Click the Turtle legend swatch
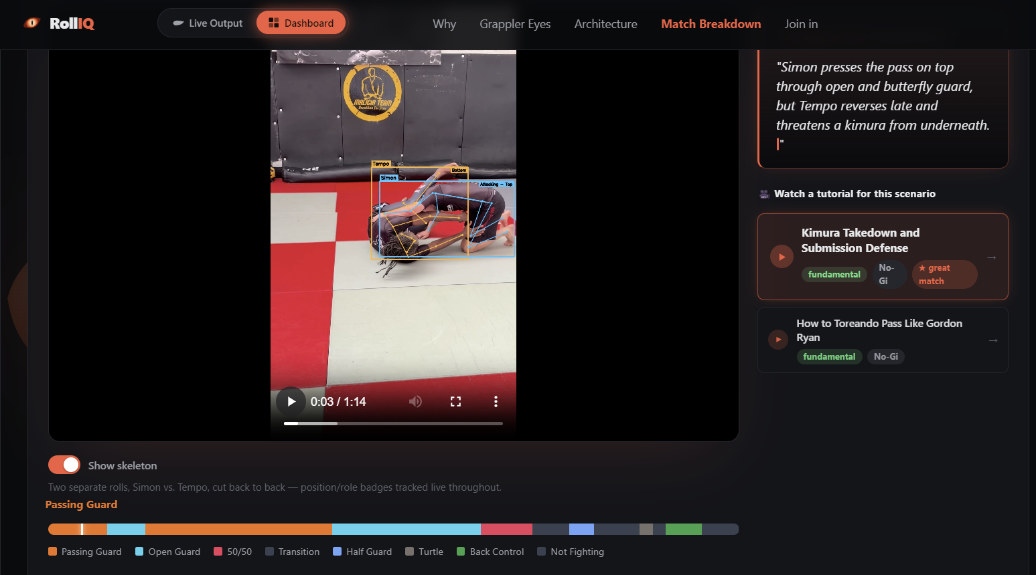Screen dimensions: 1036x575 (x=409, y=552)
